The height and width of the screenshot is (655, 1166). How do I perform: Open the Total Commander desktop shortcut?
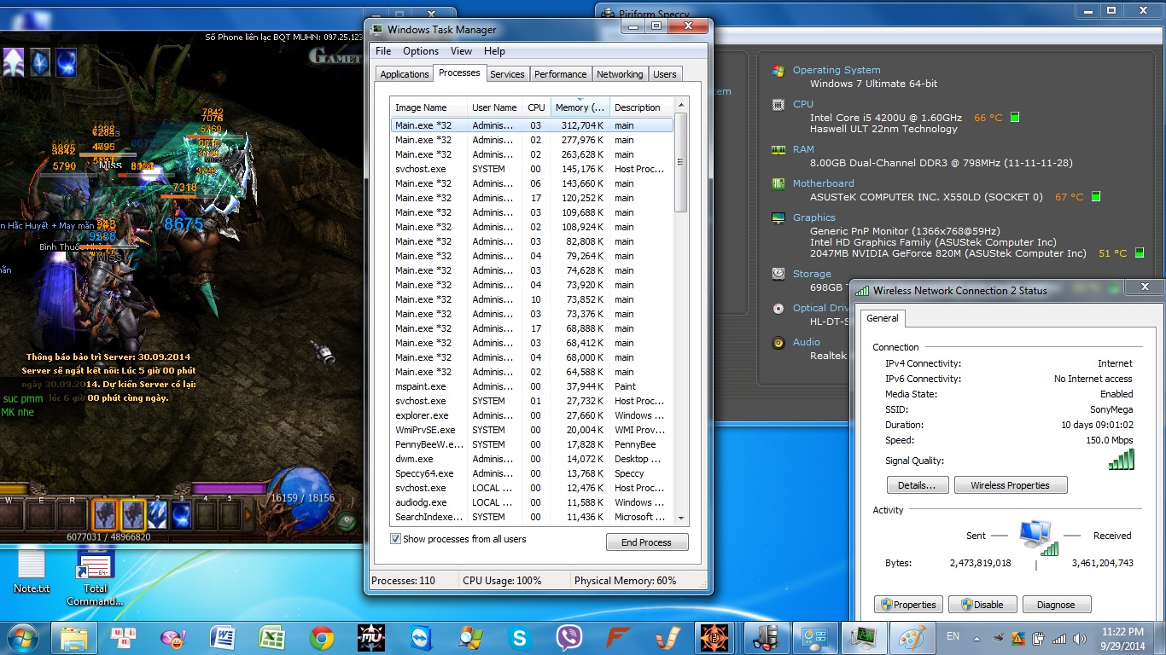(x=96, y=577)
